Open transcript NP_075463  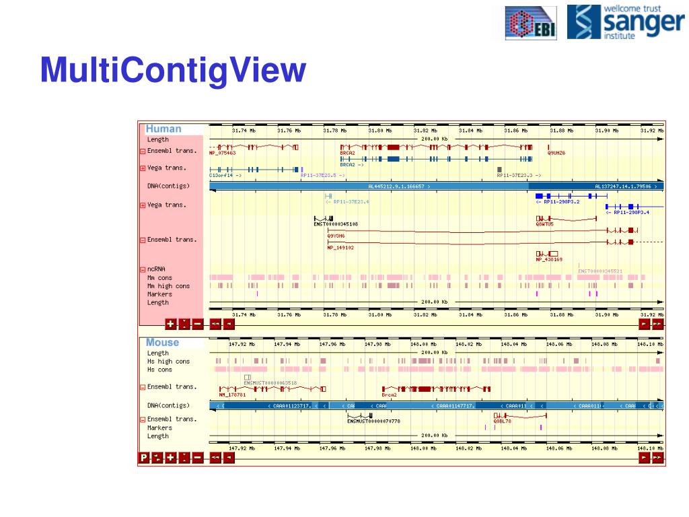[x=222, y=153]
